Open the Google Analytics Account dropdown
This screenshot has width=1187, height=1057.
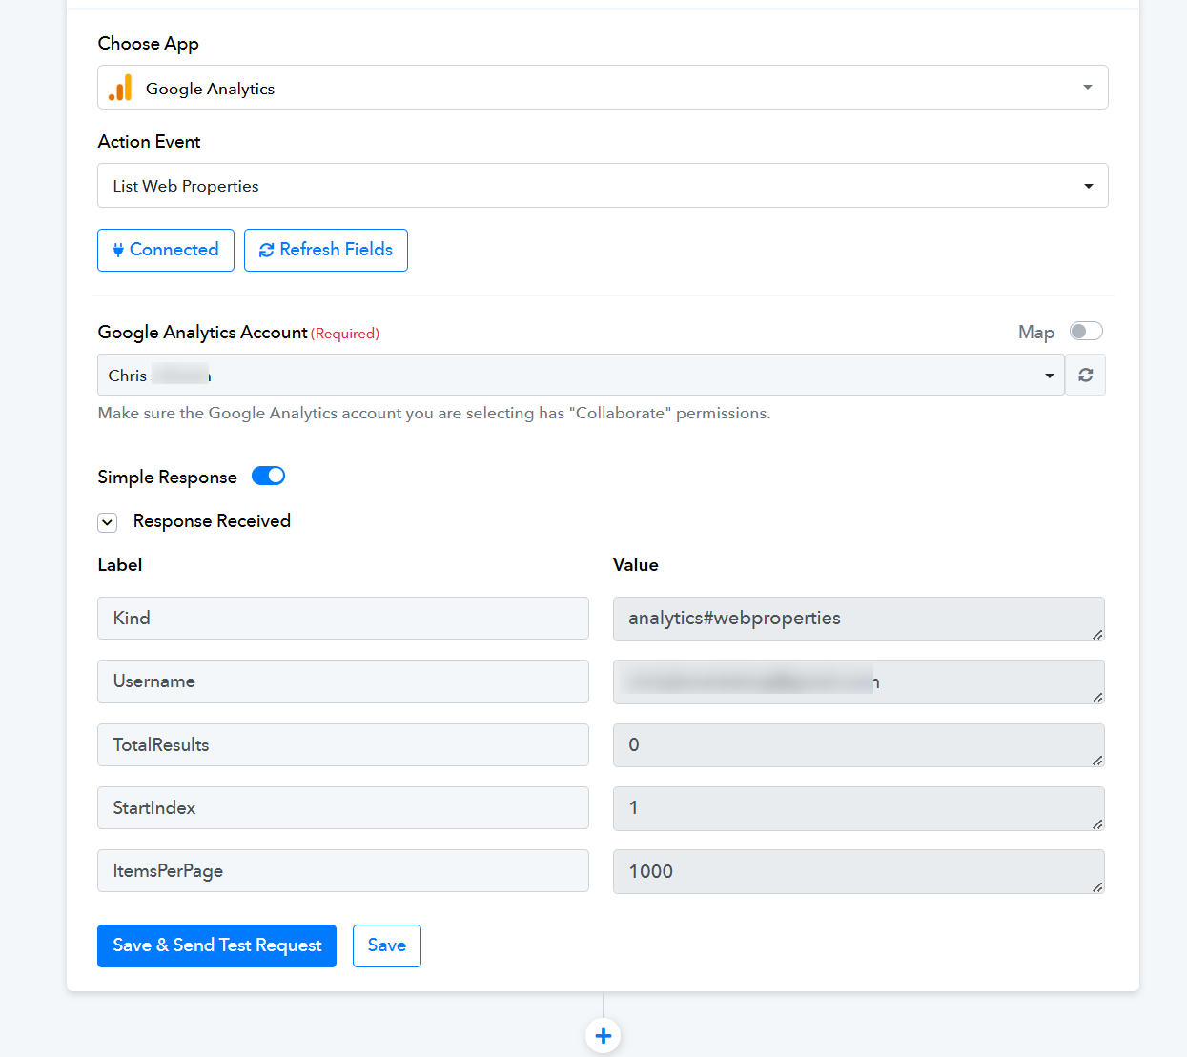pos(581,375)
